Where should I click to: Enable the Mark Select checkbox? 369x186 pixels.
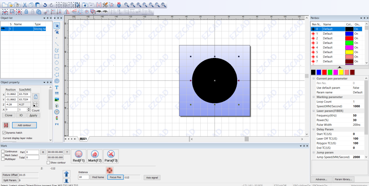point(3,155)
